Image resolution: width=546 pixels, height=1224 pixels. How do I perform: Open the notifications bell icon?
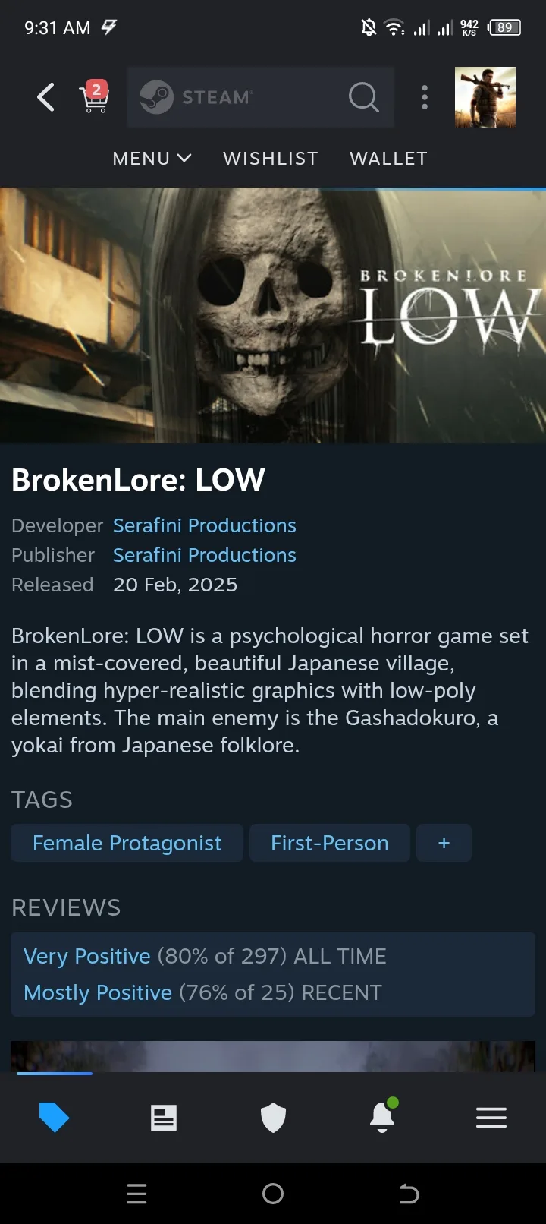(x=383, y=1116)
